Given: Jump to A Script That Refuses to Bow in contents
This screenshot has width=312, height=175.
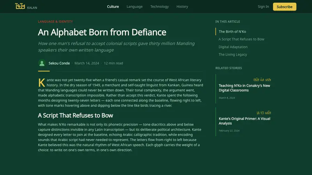Looking at the screenshot, I should pyautogui.click(x=241, y=39).
